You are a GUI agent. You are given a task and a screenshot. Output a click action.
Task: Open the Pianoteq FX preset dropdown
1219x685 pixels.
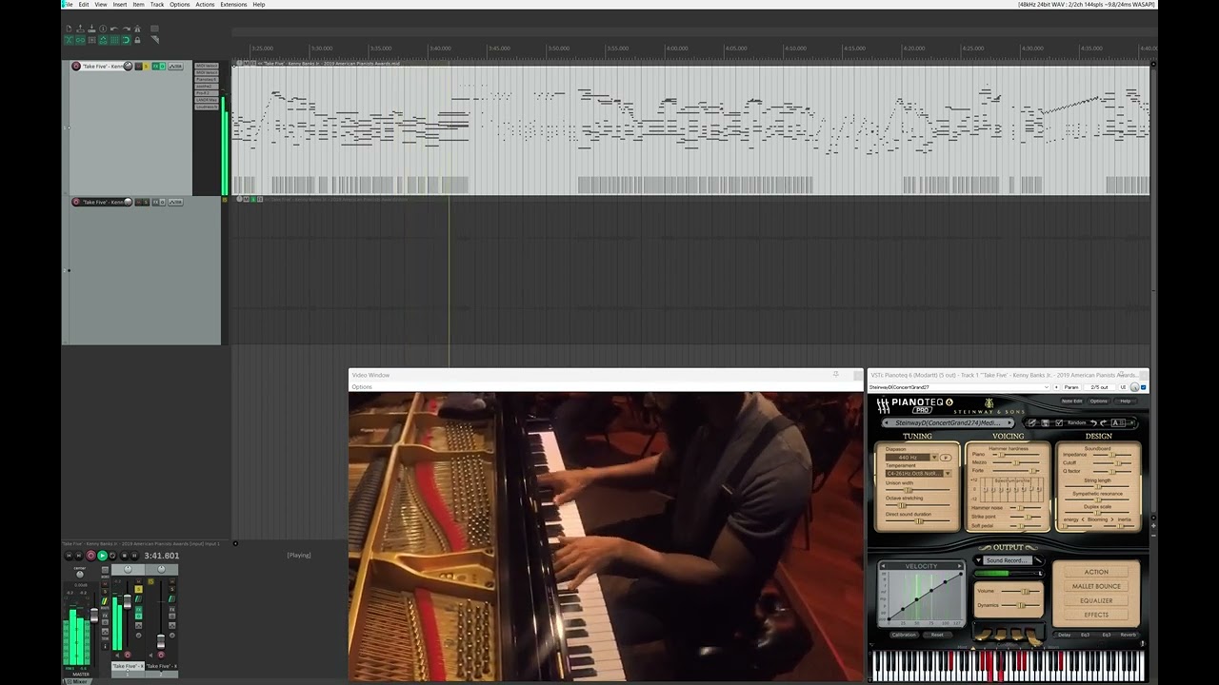(959, 387)
